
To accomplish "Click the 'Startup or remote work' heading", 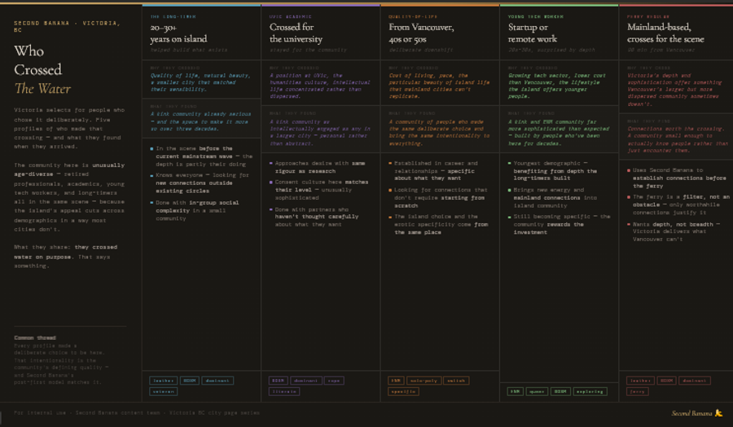I will click(533, 33).
